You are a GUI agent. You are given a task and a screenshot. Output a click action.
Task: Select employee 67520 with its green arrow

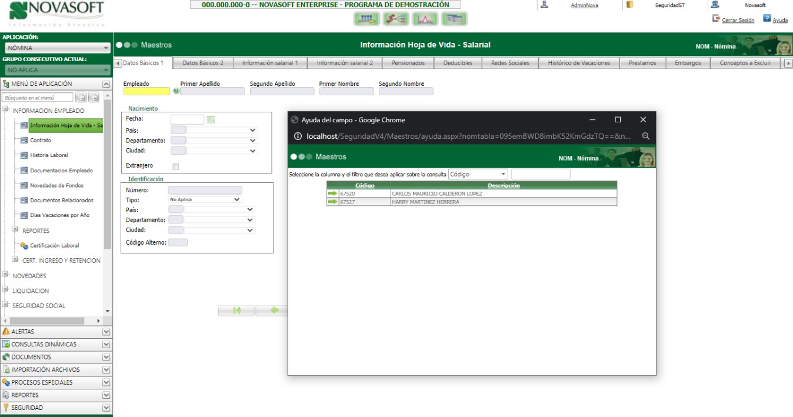click(333, 194)
